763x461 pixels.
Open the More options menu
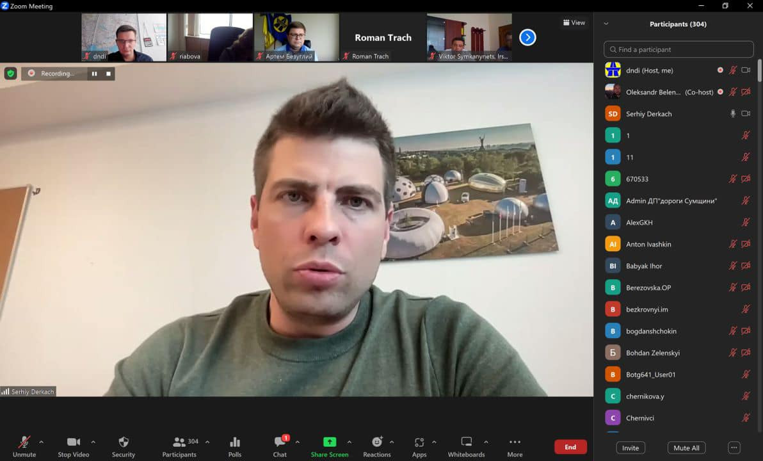[x=515, y=442]
